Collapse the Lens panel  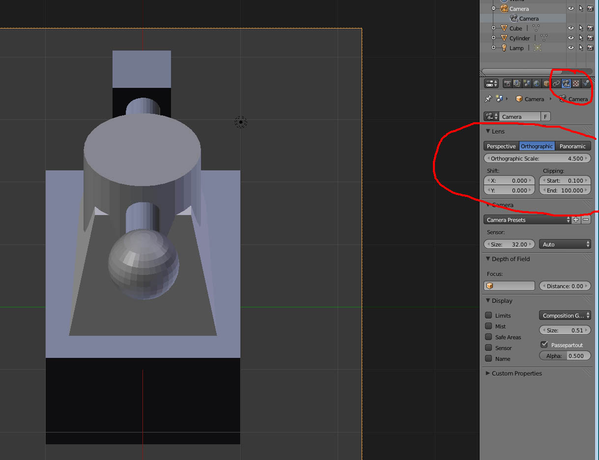point(488,132)
